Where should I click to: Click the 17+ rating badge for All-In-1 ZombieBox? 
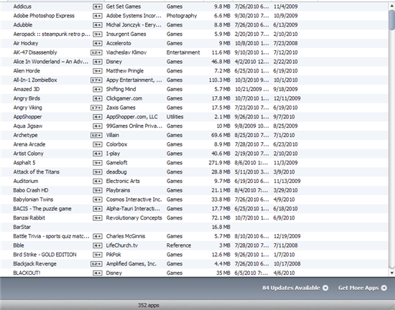pyautogui.click(x=96, y=80)
